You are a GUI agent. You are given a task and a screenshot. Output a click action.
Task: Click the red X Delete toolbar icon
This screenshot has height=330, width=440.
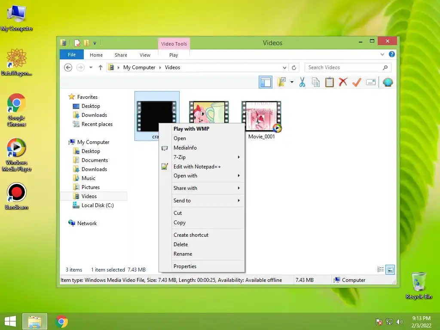tap(343, 82)
